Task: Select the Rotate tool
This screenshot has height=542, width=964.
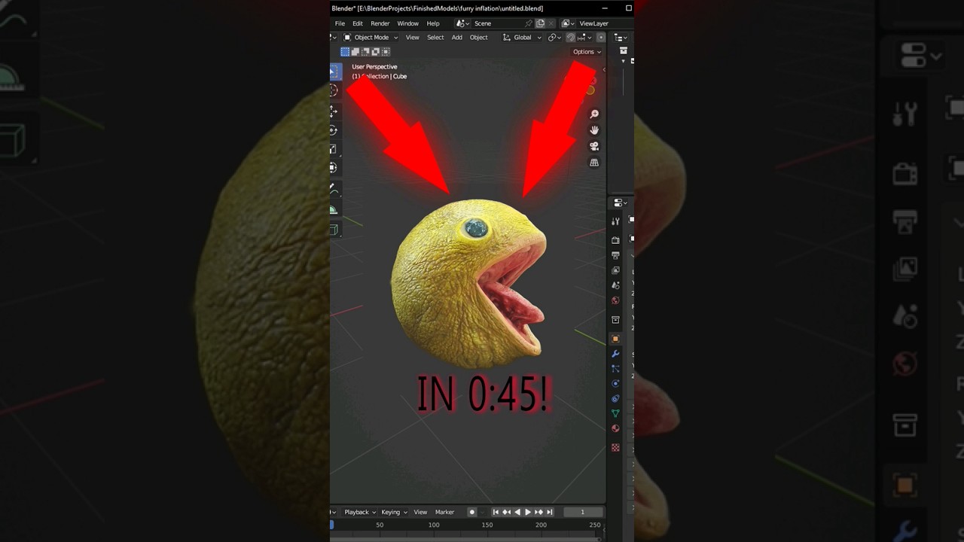Action: [x=334, y=130]
